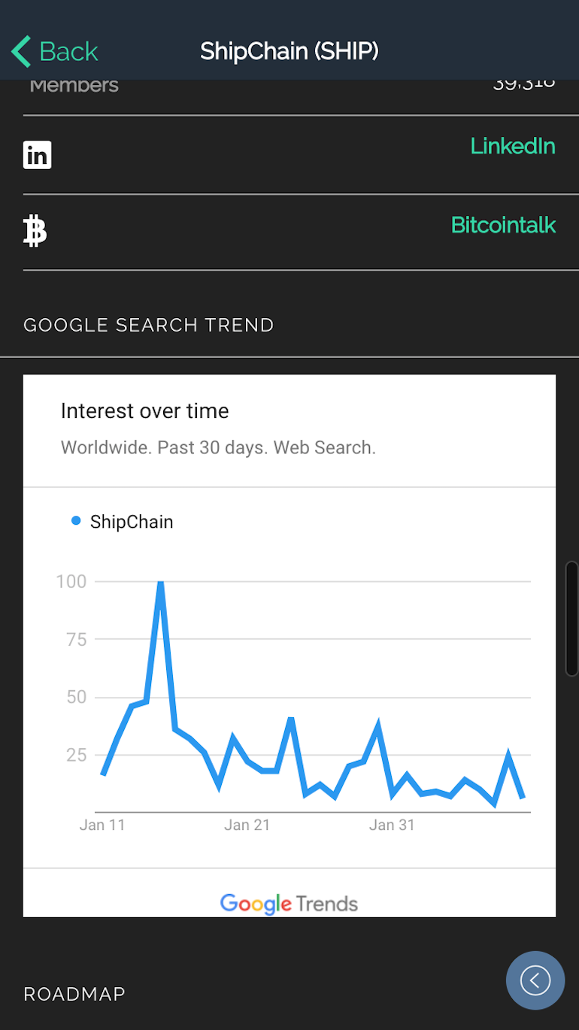
Task: Tap the Back button label
Action: pos(68,51)
